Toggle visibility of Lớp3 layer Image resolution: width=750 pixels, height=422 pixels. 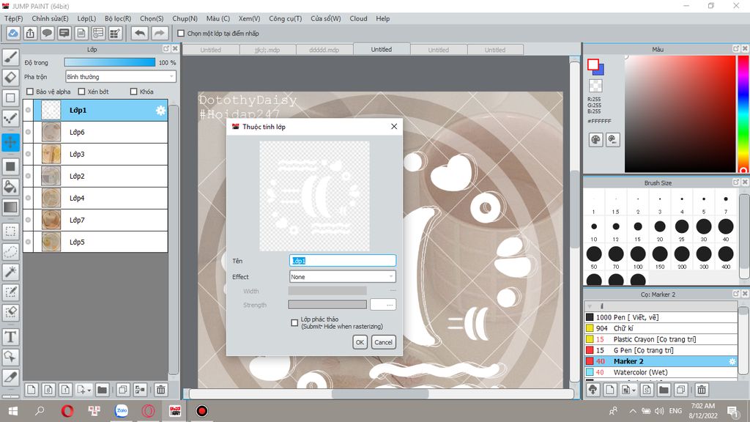pos(29,154)
